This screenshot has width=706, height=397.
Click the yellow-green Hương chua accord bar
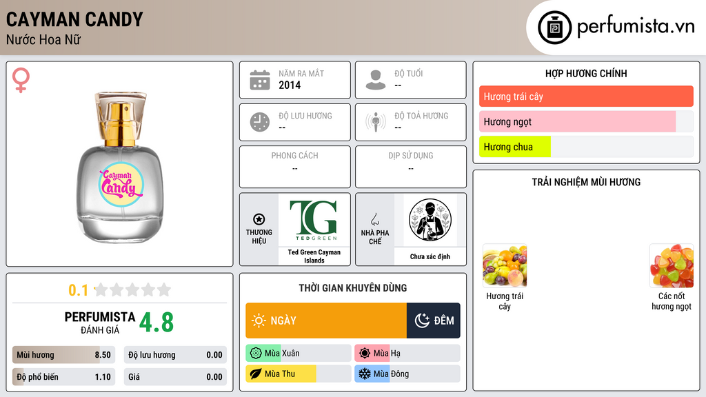(586, 147)
